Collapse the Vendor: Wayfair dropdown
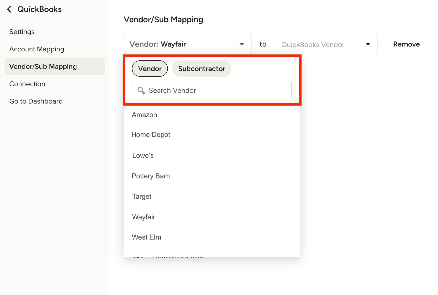The image size is (438, 295). pyautogui.click(x=188, y=44)
